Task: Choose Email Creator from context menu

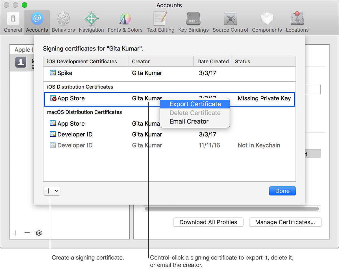Action: (195, 121)
